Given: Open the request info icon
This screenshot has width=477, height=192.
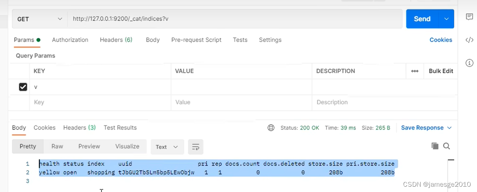Looking at the screenshot, I should (469, 63).
